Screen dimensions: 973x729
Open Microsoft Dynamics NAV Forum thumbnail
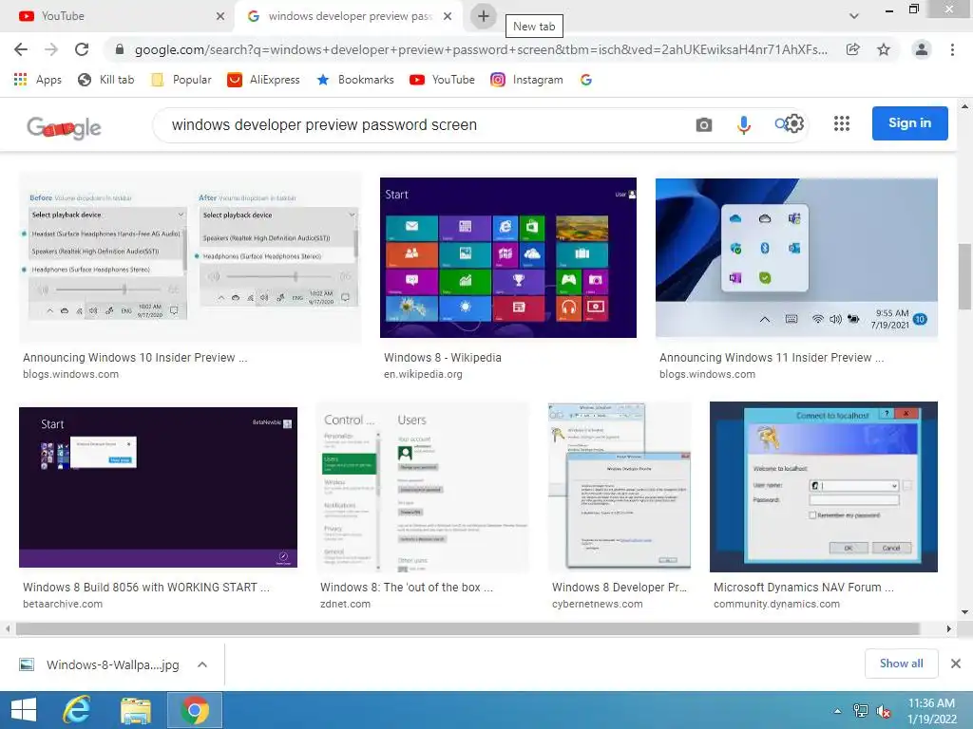[x=824, y=487]
